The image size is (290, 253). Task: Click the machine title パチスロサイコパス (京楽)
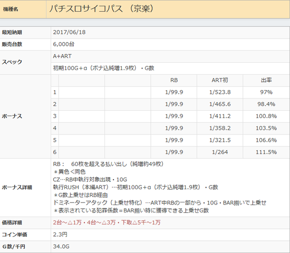coord(101,8)
